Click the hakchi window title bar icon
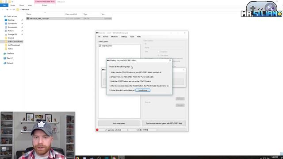Image resolution: width=283 pixels, height=159 pixels. 97,33
